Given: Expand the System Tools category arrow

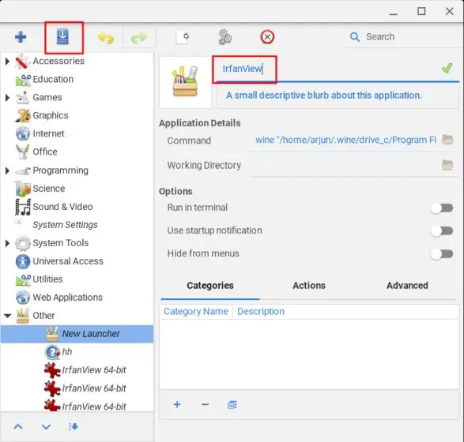Looking at the screenshot, I should pos(7,243).
